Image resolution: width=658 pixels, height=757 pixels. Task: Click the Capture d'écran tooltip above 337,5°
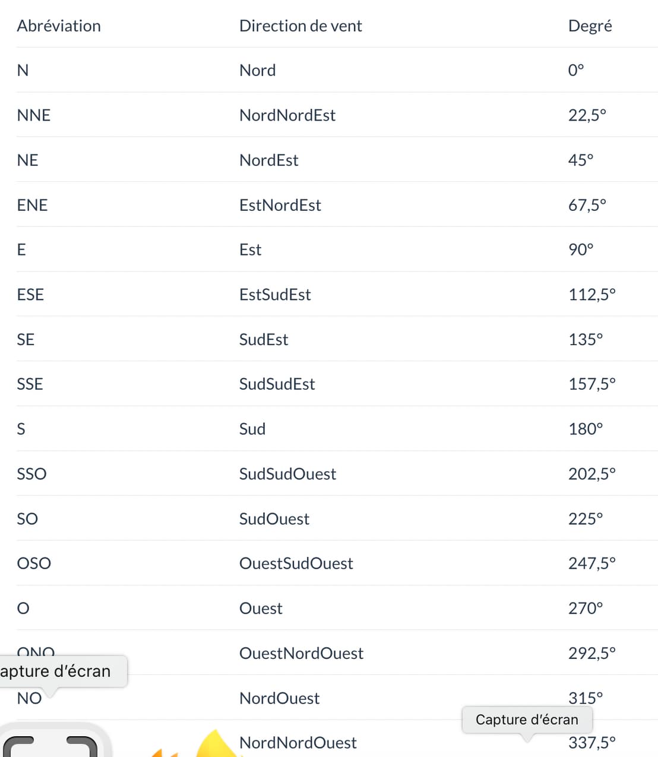click(x=527, y=720)
